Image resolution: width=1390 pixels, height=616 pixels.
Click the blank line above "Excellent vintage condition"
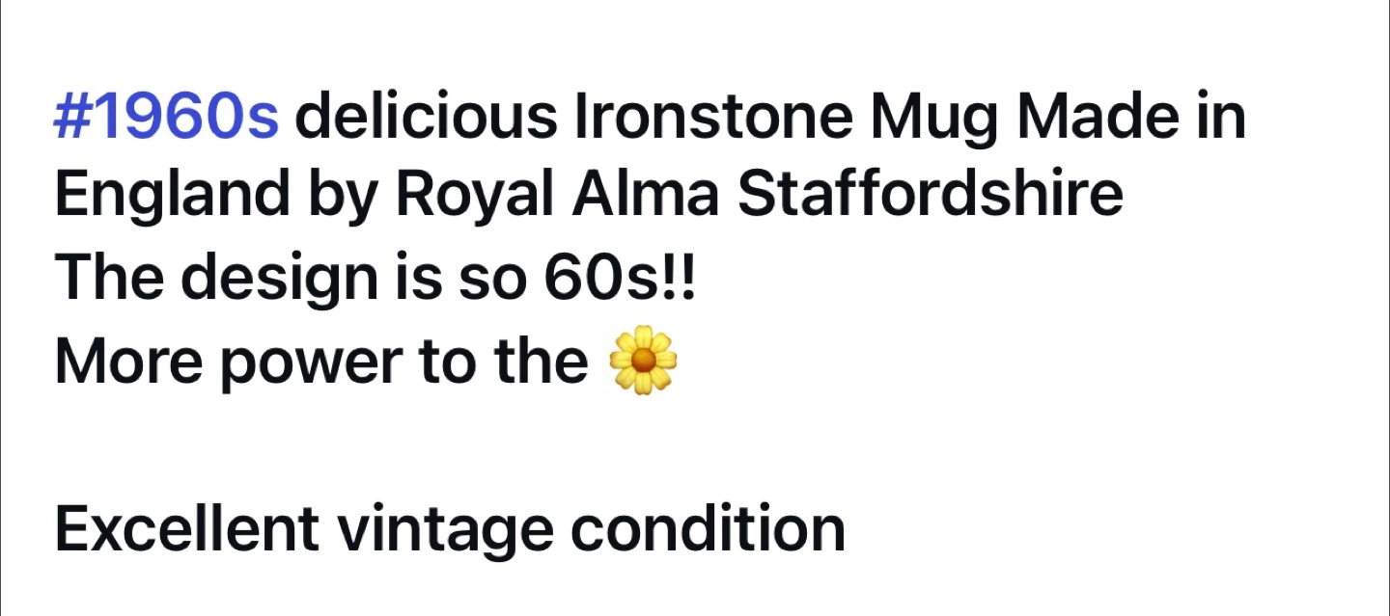695,445
